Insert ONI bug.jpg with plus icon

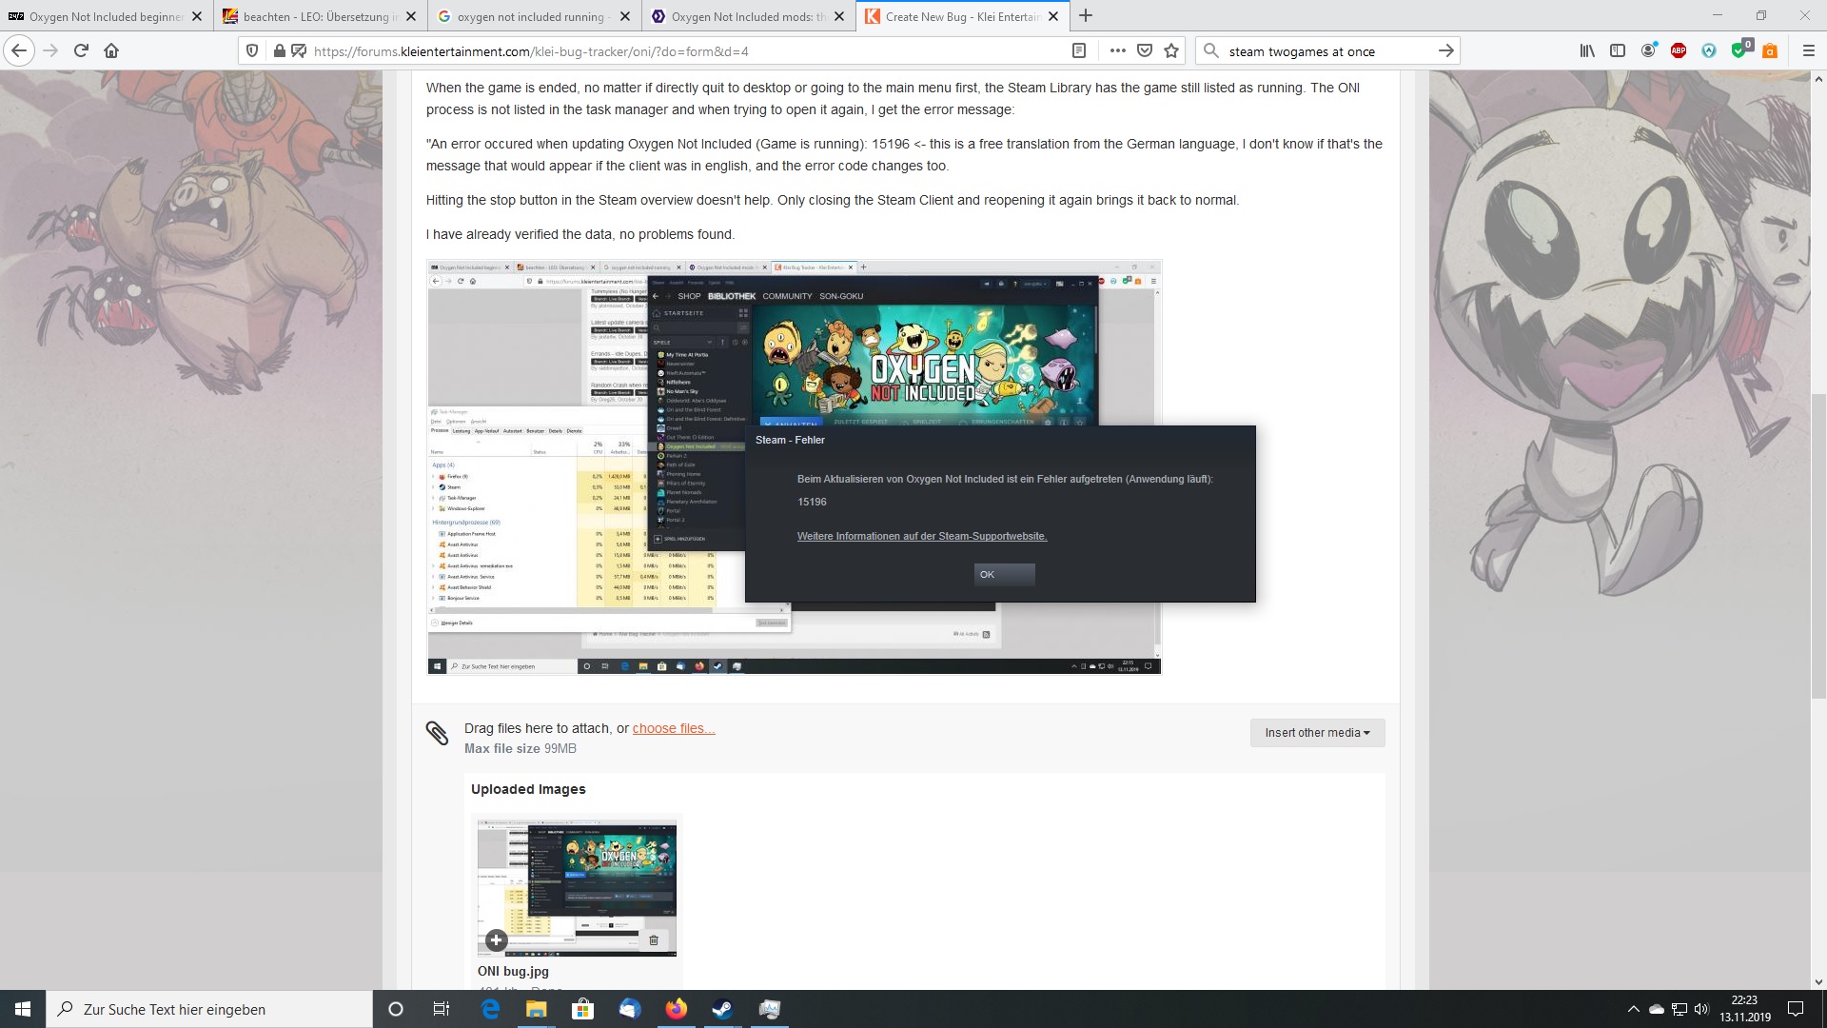click(496, 940)
